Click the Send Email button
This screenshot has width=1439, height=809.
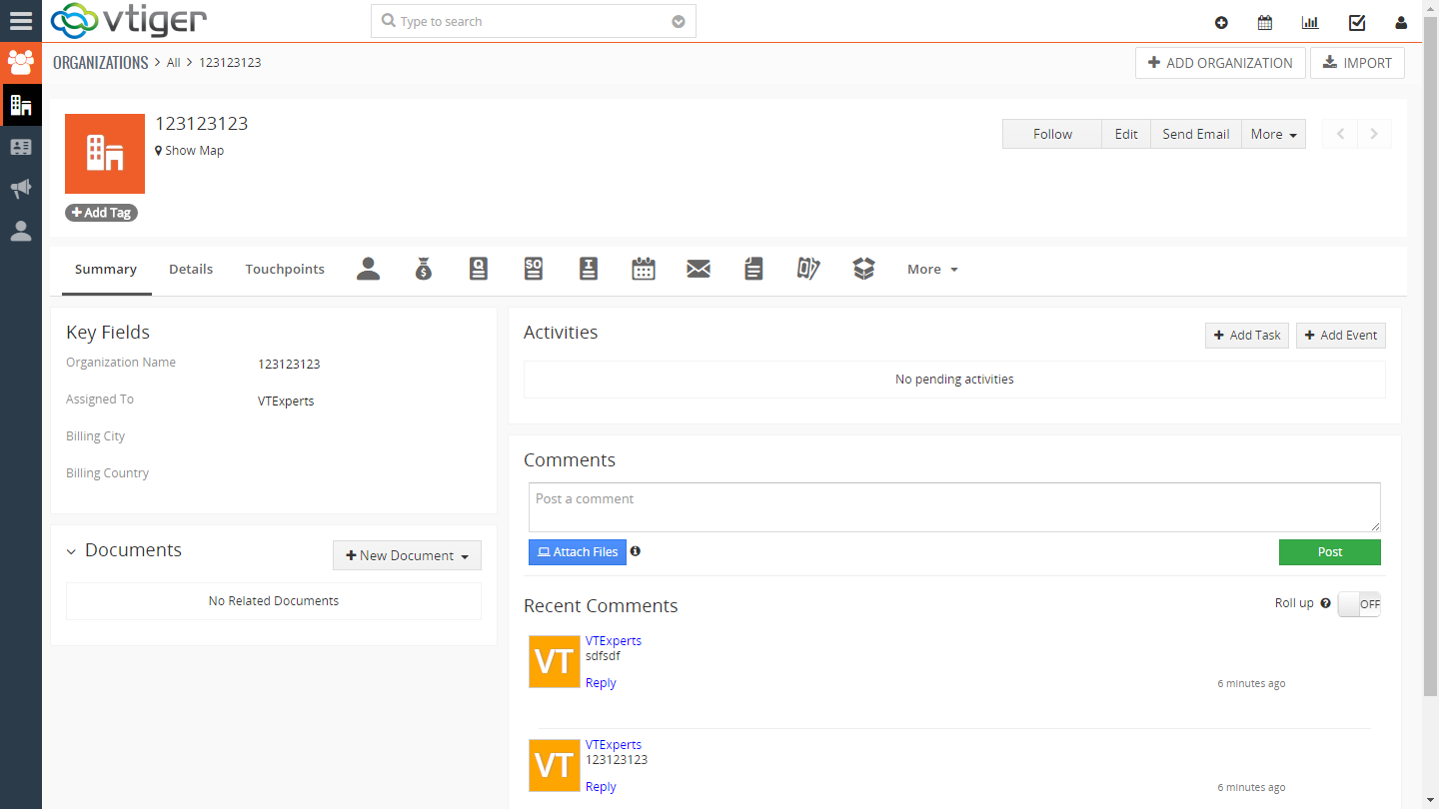[x=1196, y=134]
